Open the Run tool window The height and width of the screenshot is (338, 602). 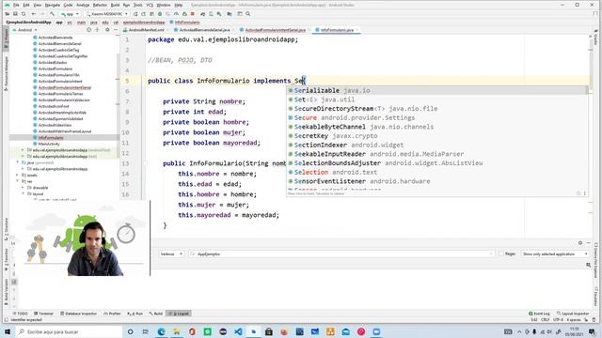coord(135,314)
